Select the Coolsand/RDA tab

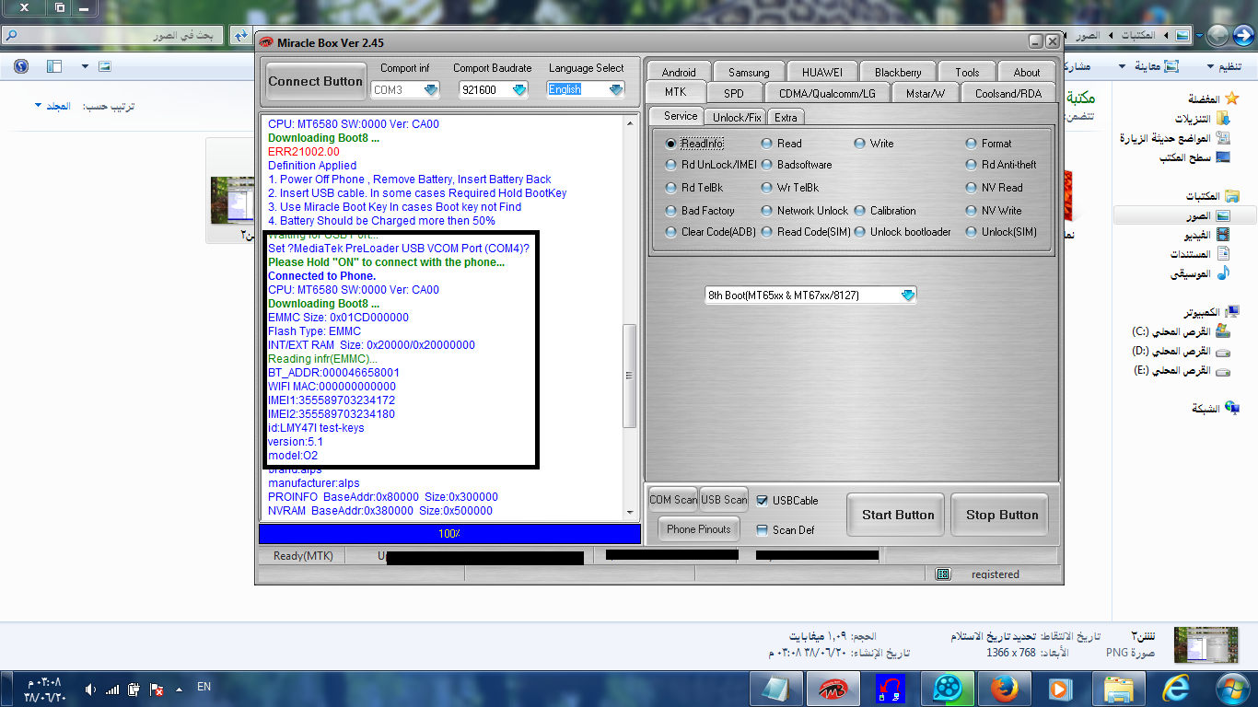[x=1008, y=93]
